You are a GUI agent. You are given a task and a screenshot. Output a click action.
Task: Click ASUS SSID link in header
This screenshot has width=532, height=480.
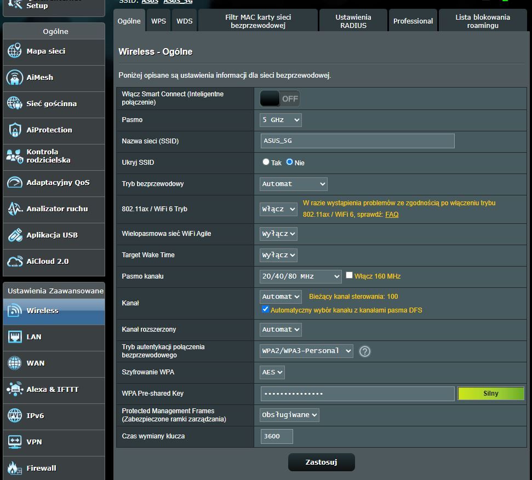[150, 2]
